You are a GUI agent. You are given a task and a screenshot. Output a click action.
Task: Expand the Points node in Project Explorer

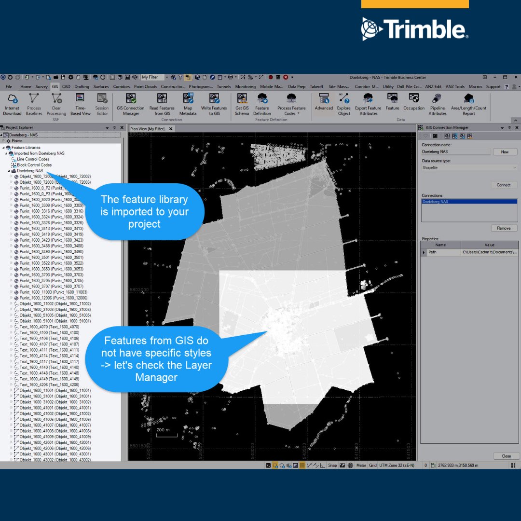tap(3, 140)
